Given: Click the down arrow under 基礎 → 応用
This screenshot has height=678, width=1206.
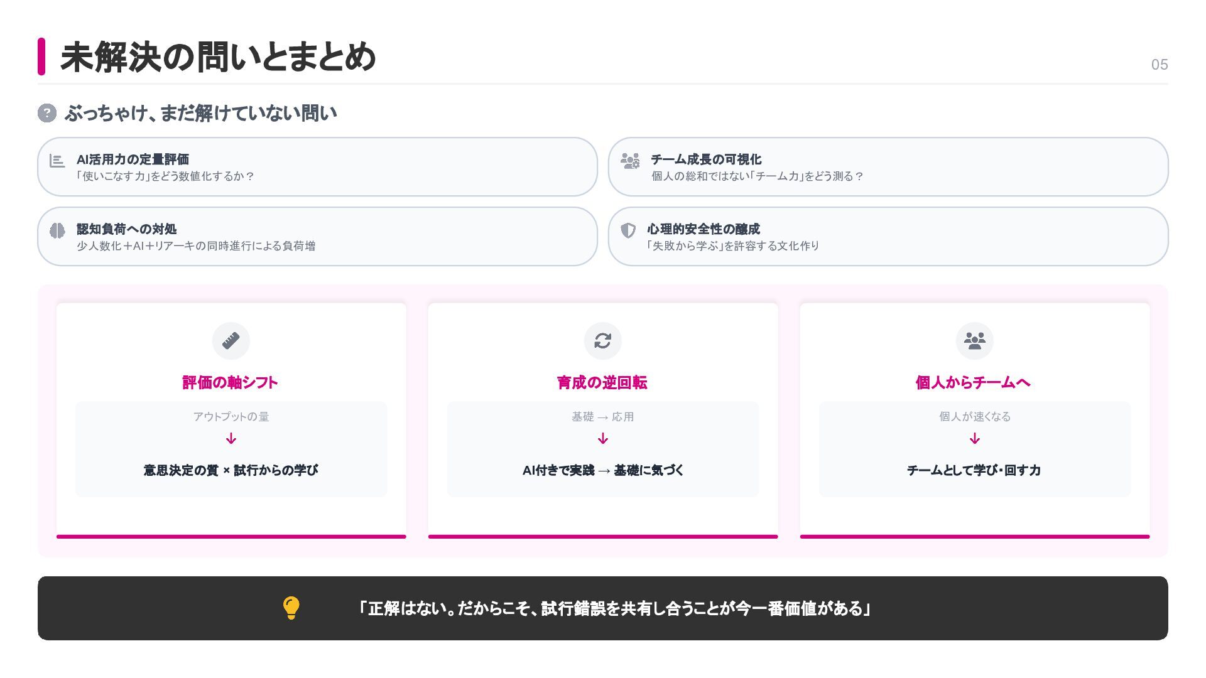Looking at the screenshot, I should (x=603, y=439).
